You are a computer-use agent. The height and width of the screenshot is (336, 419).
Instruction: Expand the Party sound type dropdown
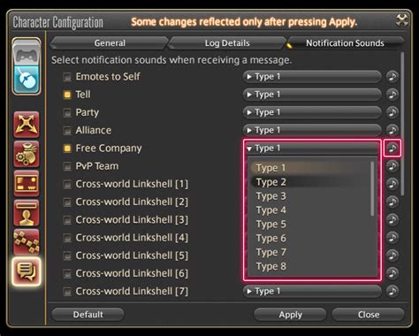click(x=312, y=112)
